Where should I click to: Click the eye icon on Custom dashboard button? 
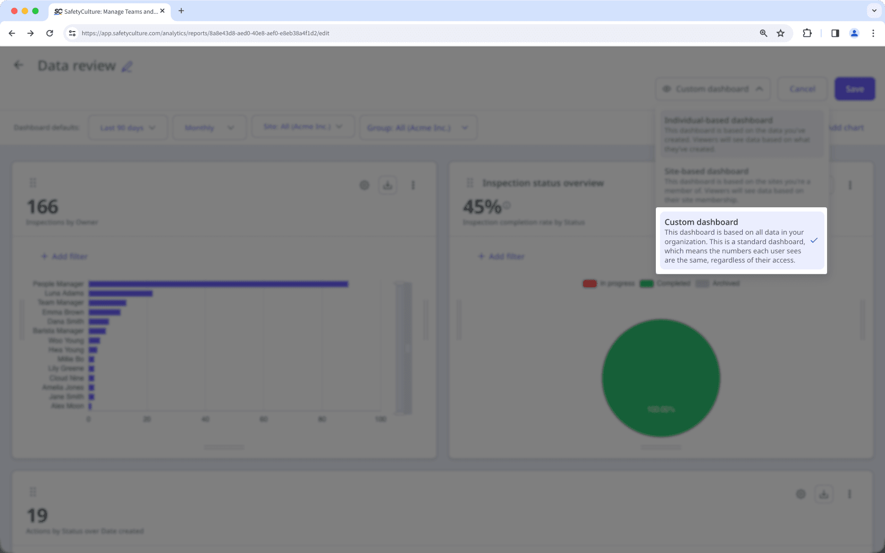666,89
